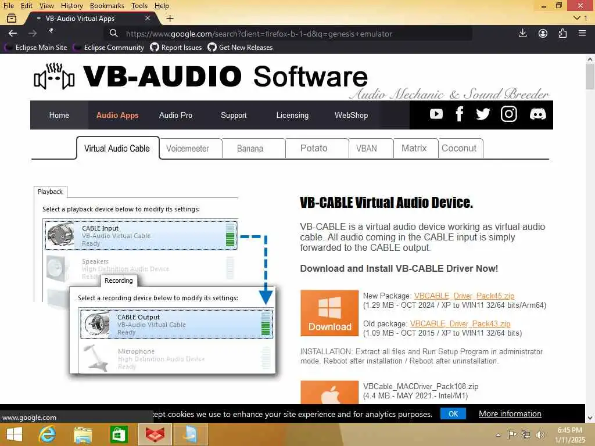Click the red fox app taskbar icon
The width and height of the screenshot is (595, 446).
point(155,434)
